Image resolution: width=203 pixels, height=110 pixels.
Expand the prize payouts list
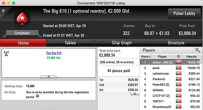point(134,93)
